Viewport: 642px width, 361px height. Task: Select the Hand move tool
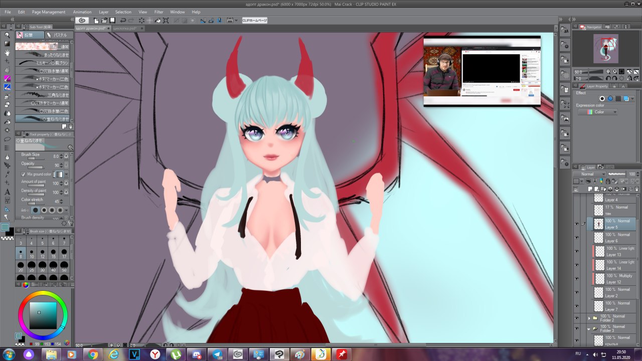8,52
